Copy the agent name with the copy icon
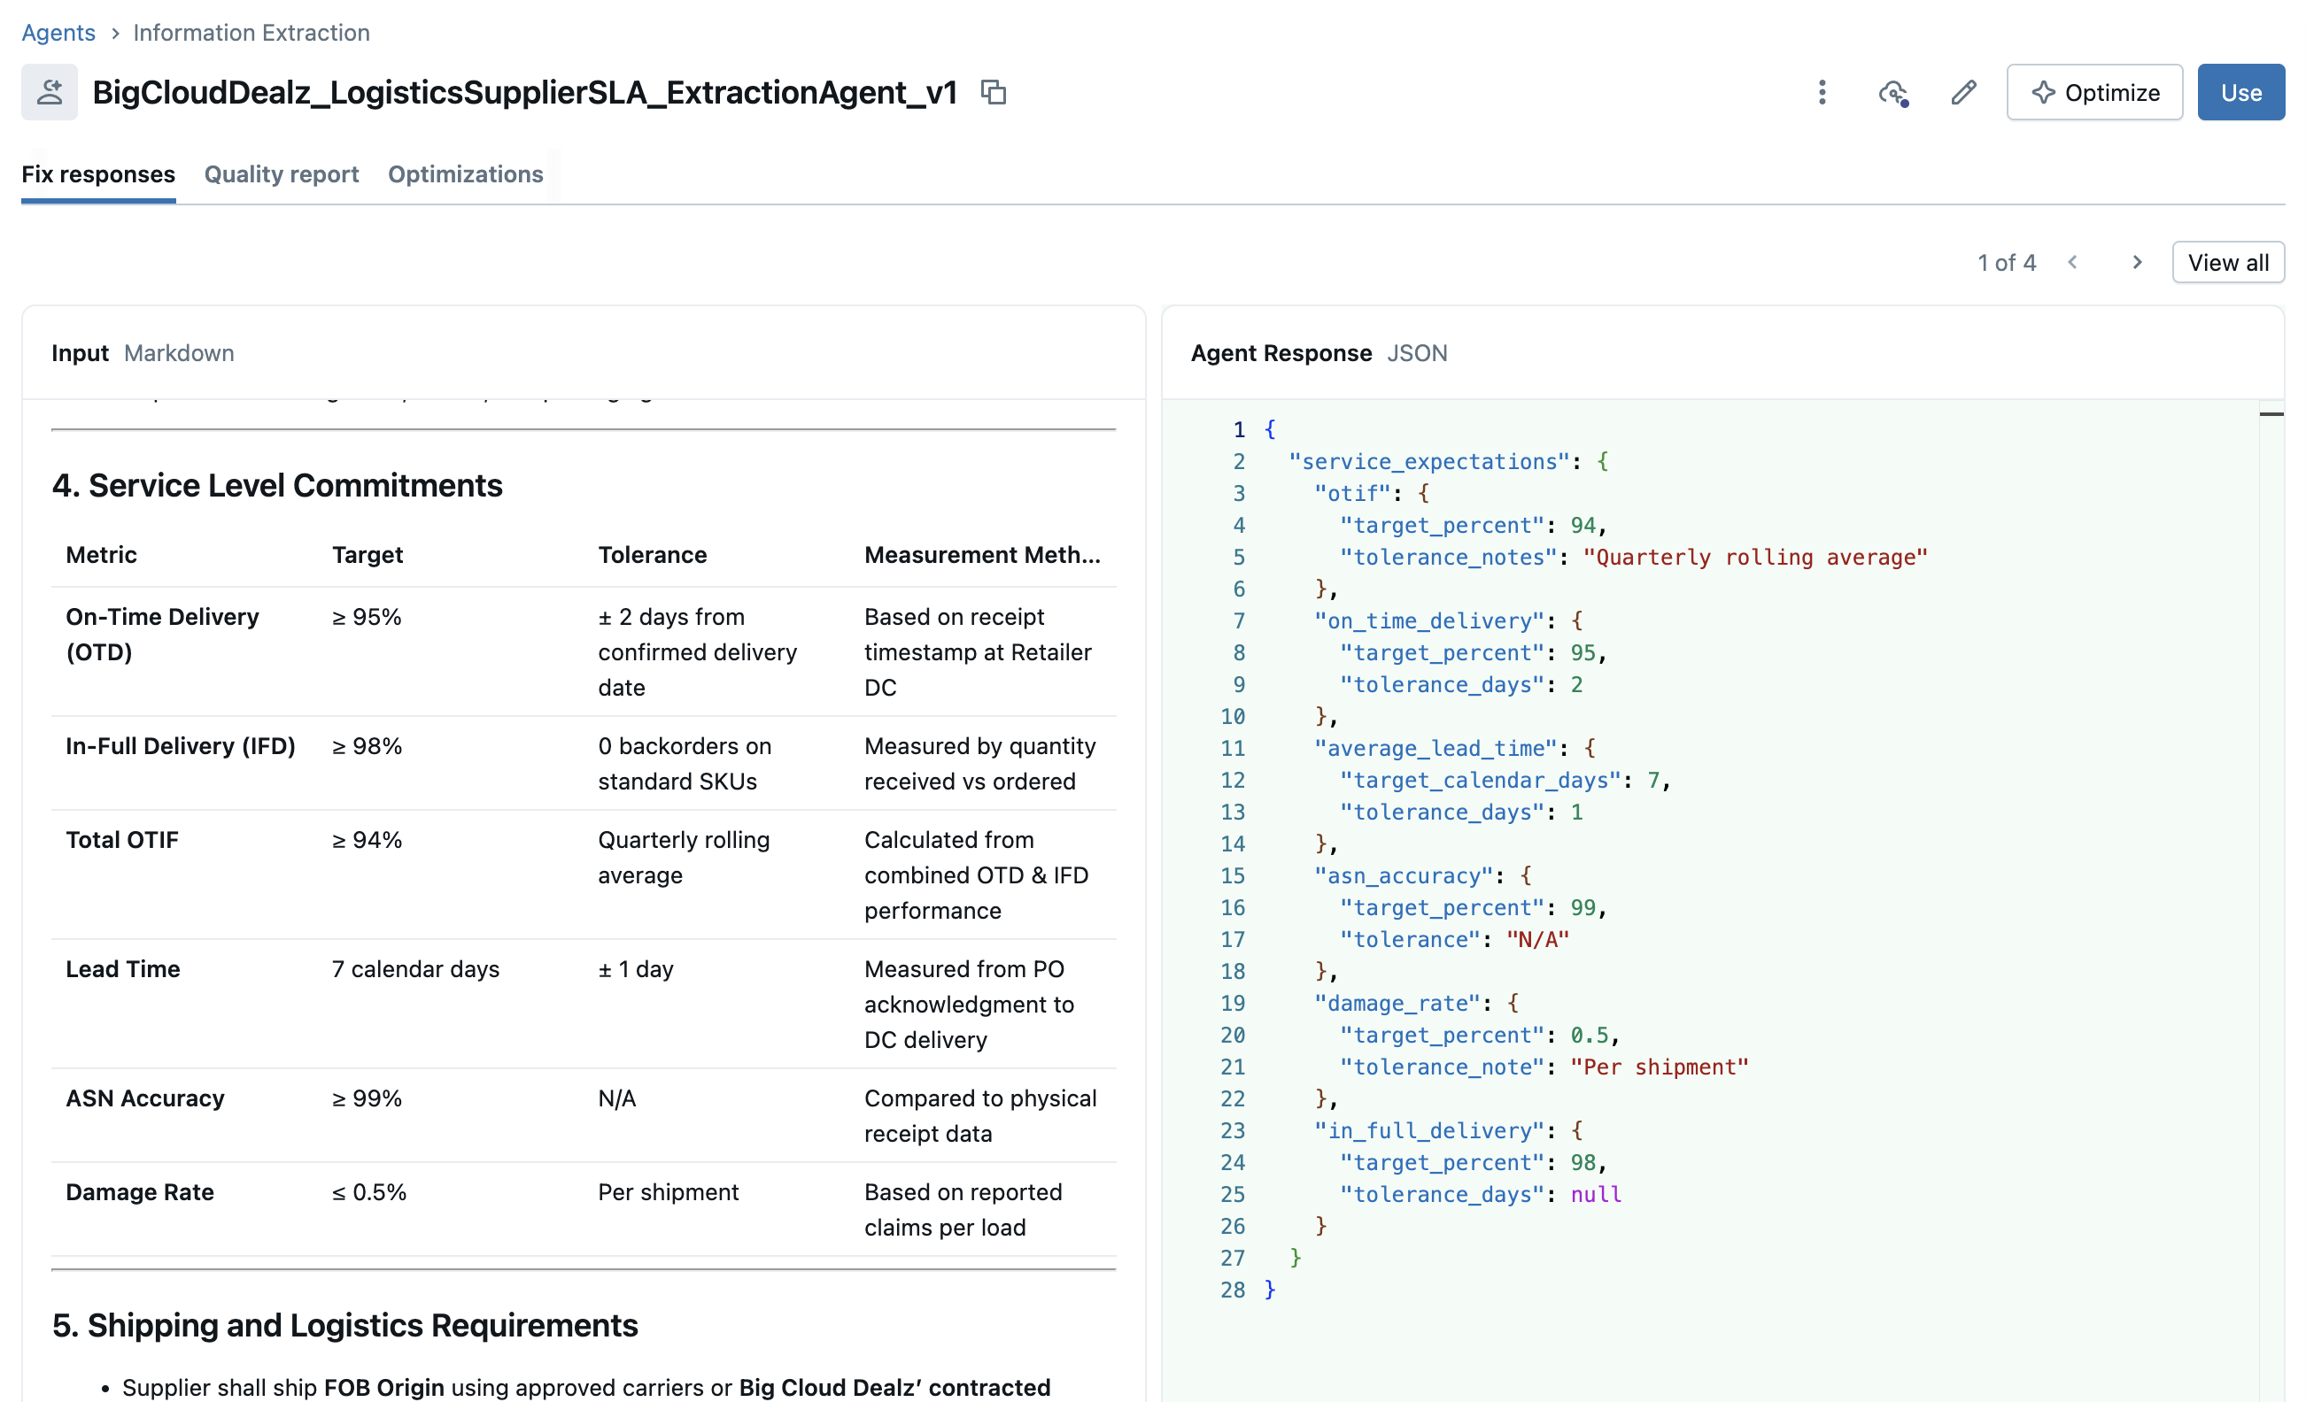The width and height of the screenshot is (2306, 1402). click(x=993, y=92)
